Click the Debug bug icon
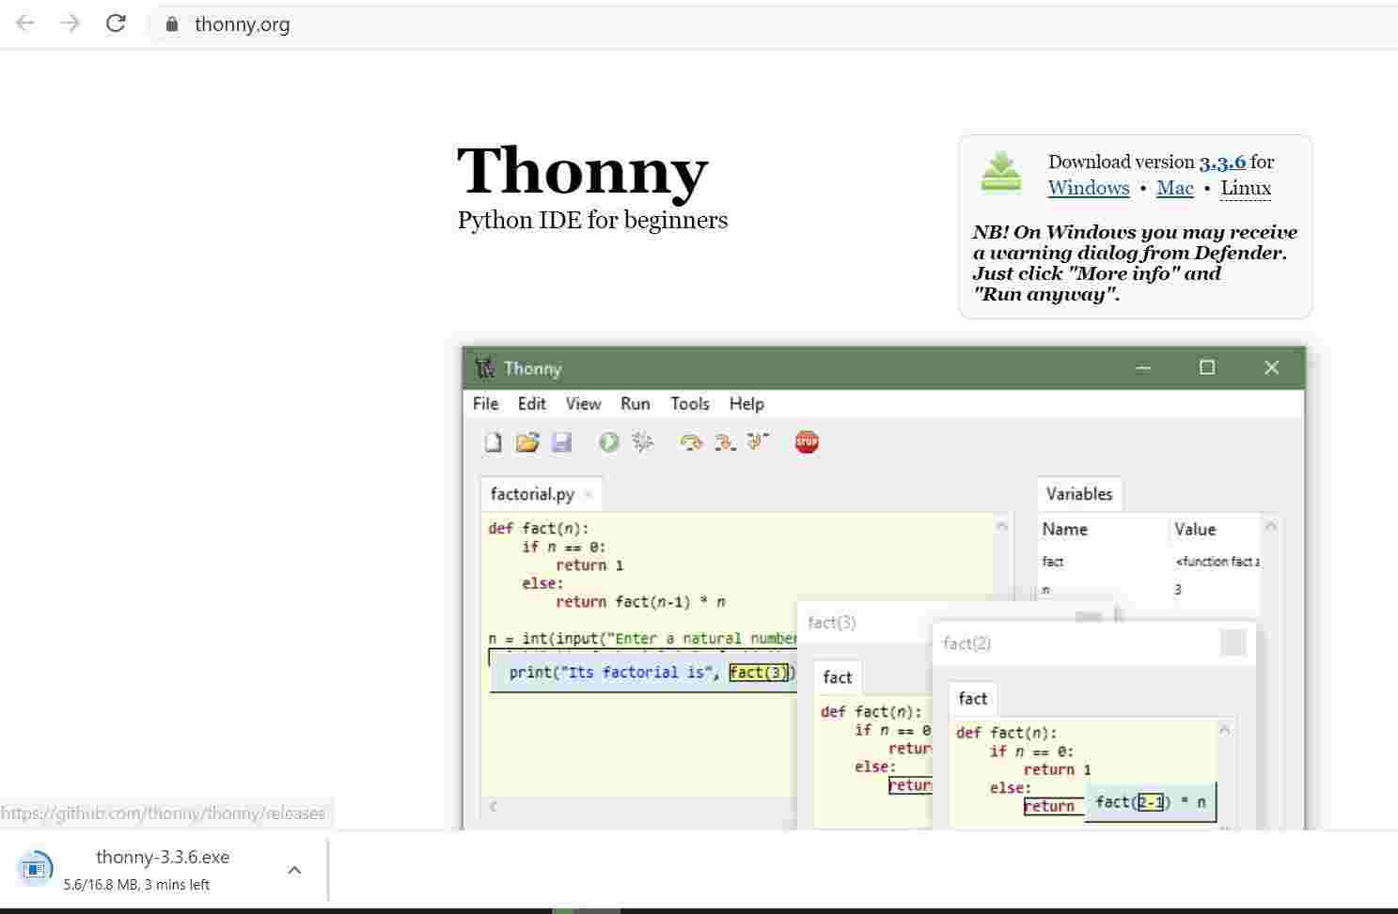 point(643,442)
